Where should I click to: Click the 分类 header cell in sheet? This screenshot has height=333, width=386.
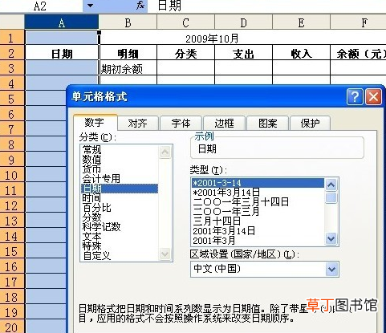tap(185, 53)
